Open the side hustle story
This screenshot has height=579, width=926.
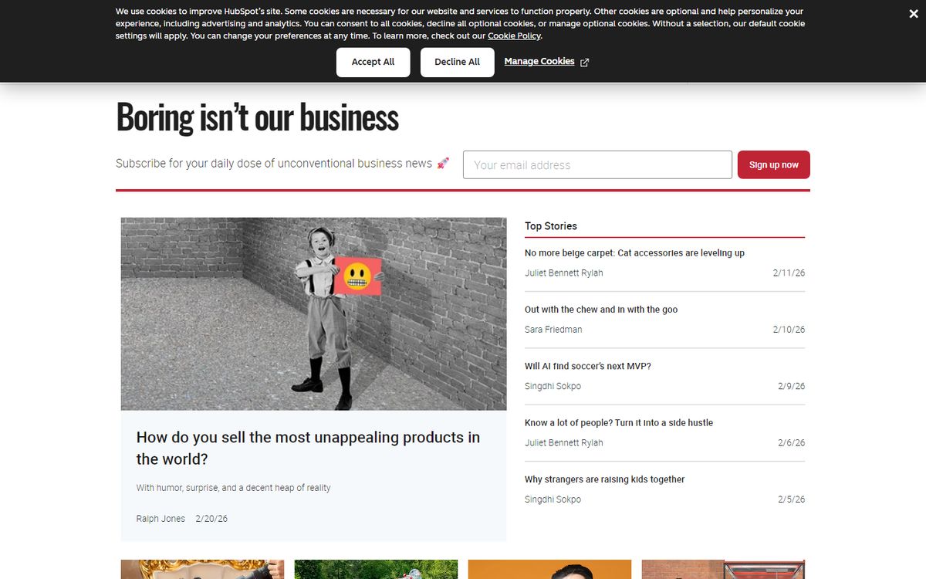(x=619, y=423)
